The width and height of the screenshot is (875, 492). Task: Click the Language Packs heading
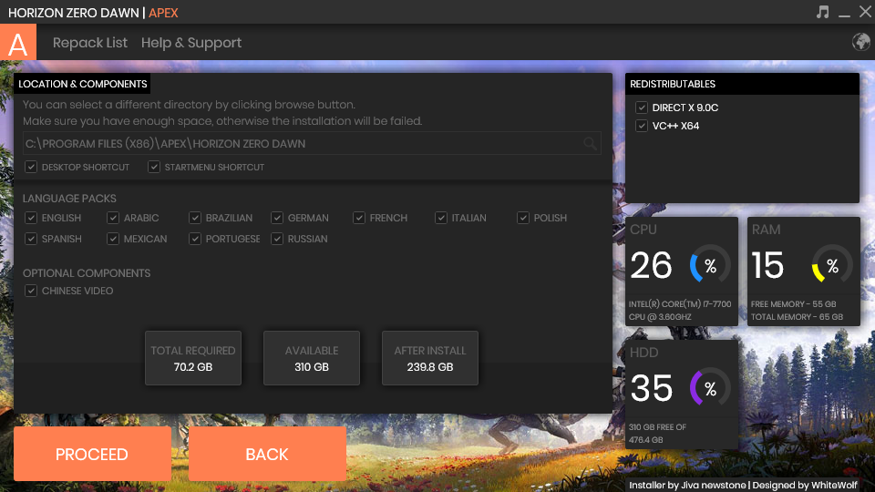69,199
